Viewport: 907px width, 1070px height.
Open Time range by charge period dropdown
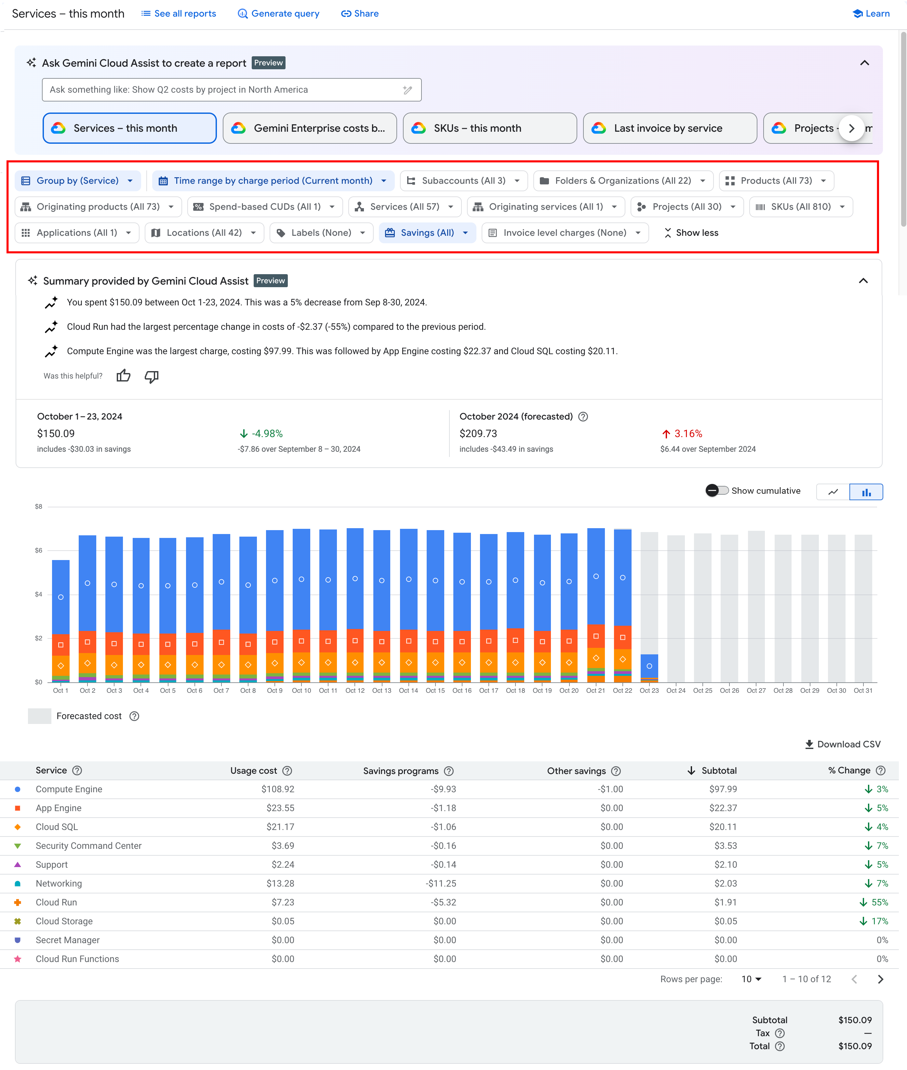[x=273, y=181]
